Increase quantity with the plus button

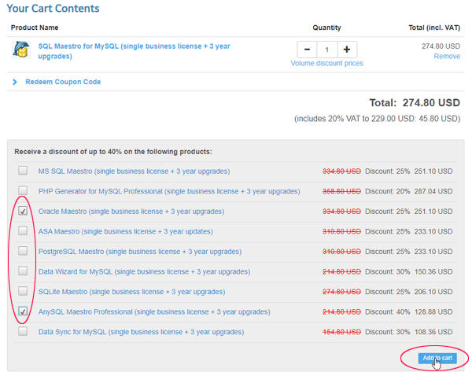click(347, 50)
